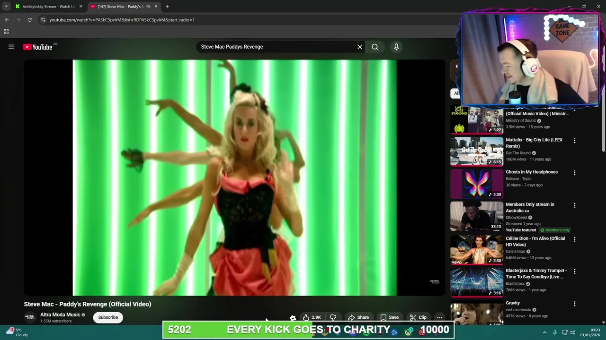Open the Blasterjaxx channel name

(515, 284)
